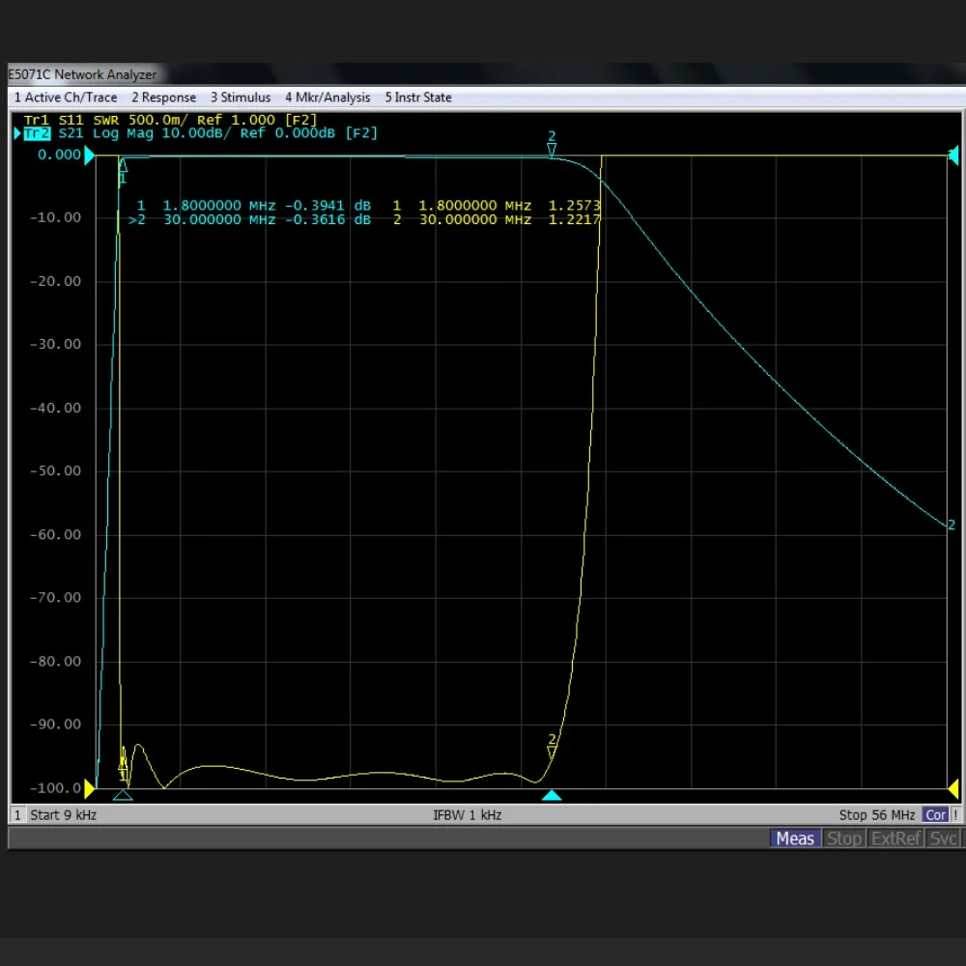Click the Start 9 kHz stimulus field
This screenshot has width=966, height=966.
tap(64, 815)
